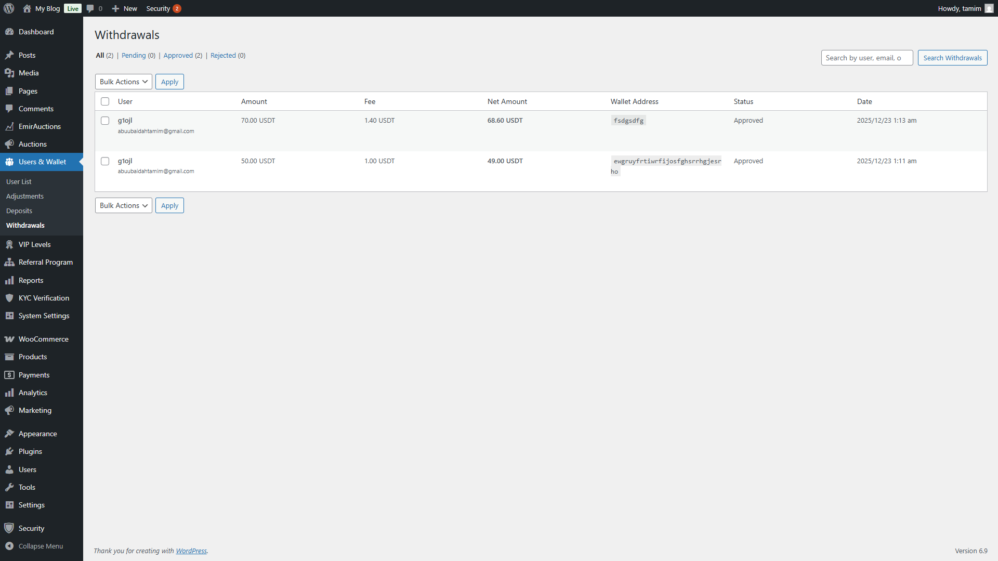998x561 pixels.
Task: Click the comments bubble icon in admin bar
Action: 90,8
